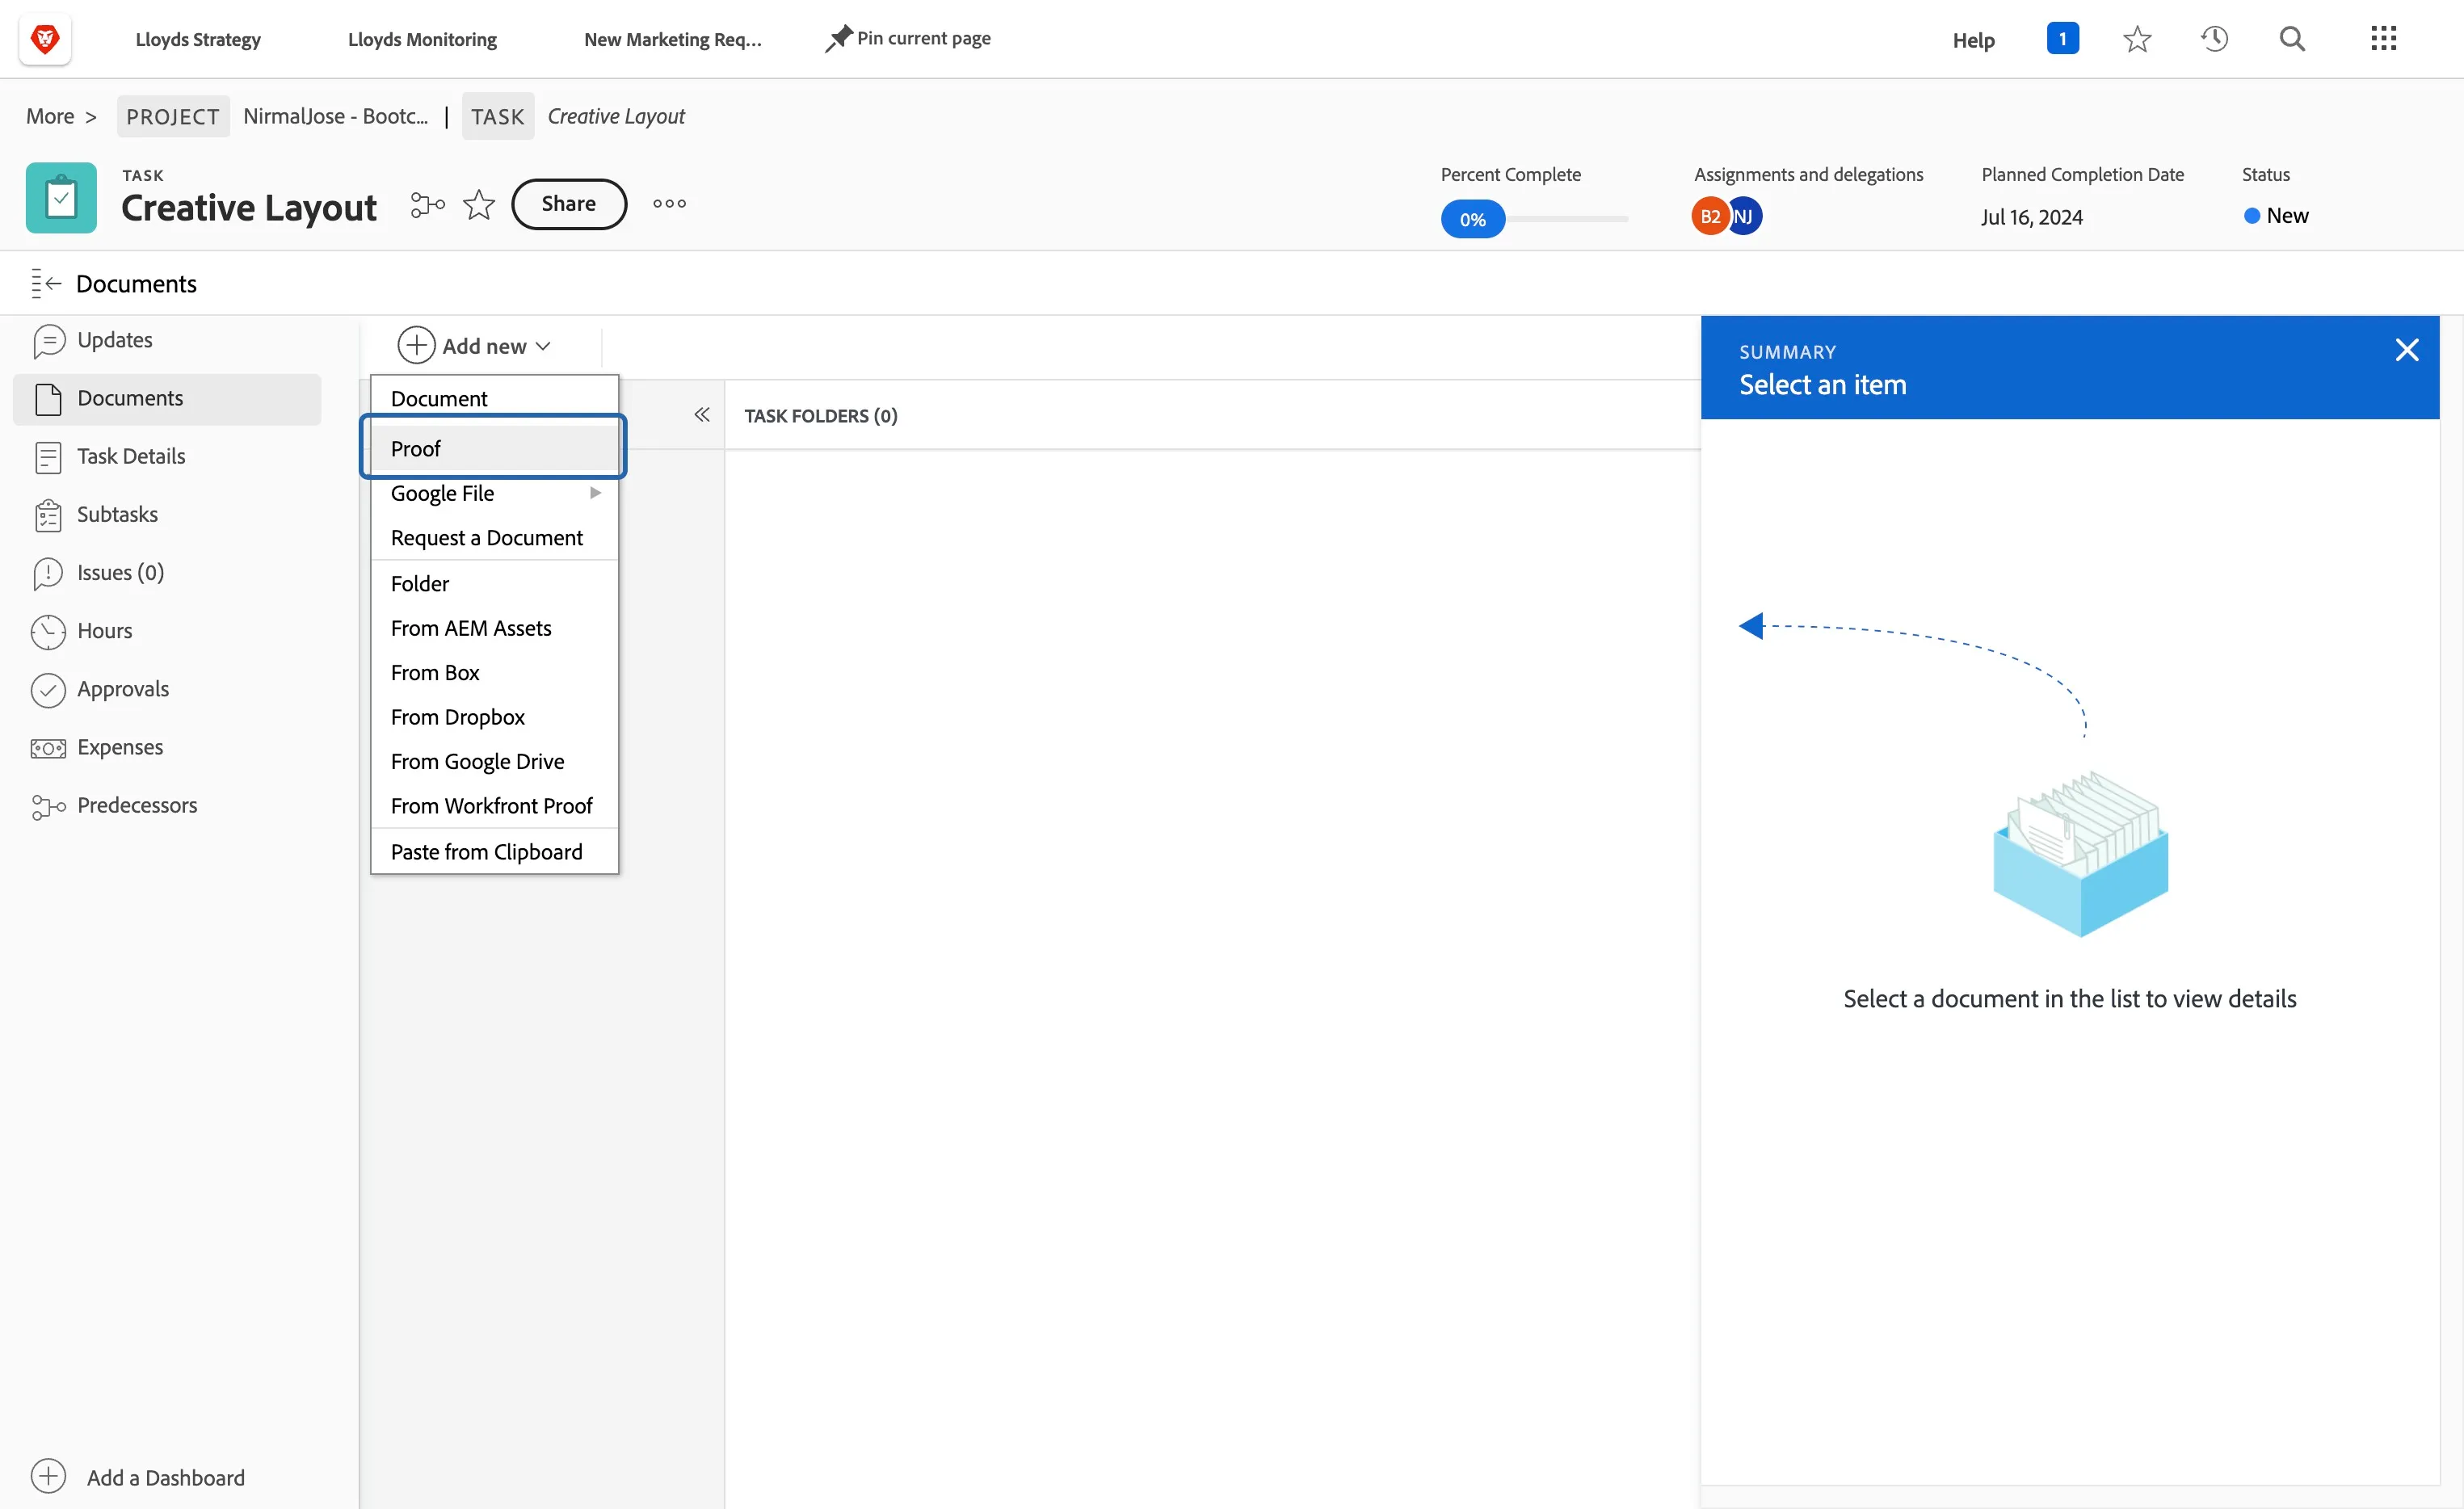Click the NJ assignee avatar
The height and width of the screenshot is (1509, 2464).
coord(1745,217)
